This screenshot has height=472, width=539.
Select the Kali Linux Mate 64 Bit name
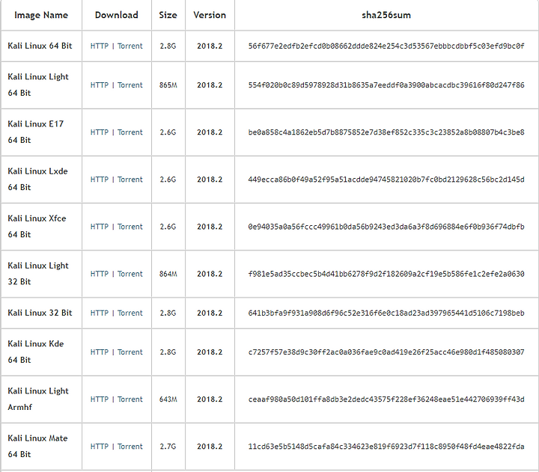(38, 446)
